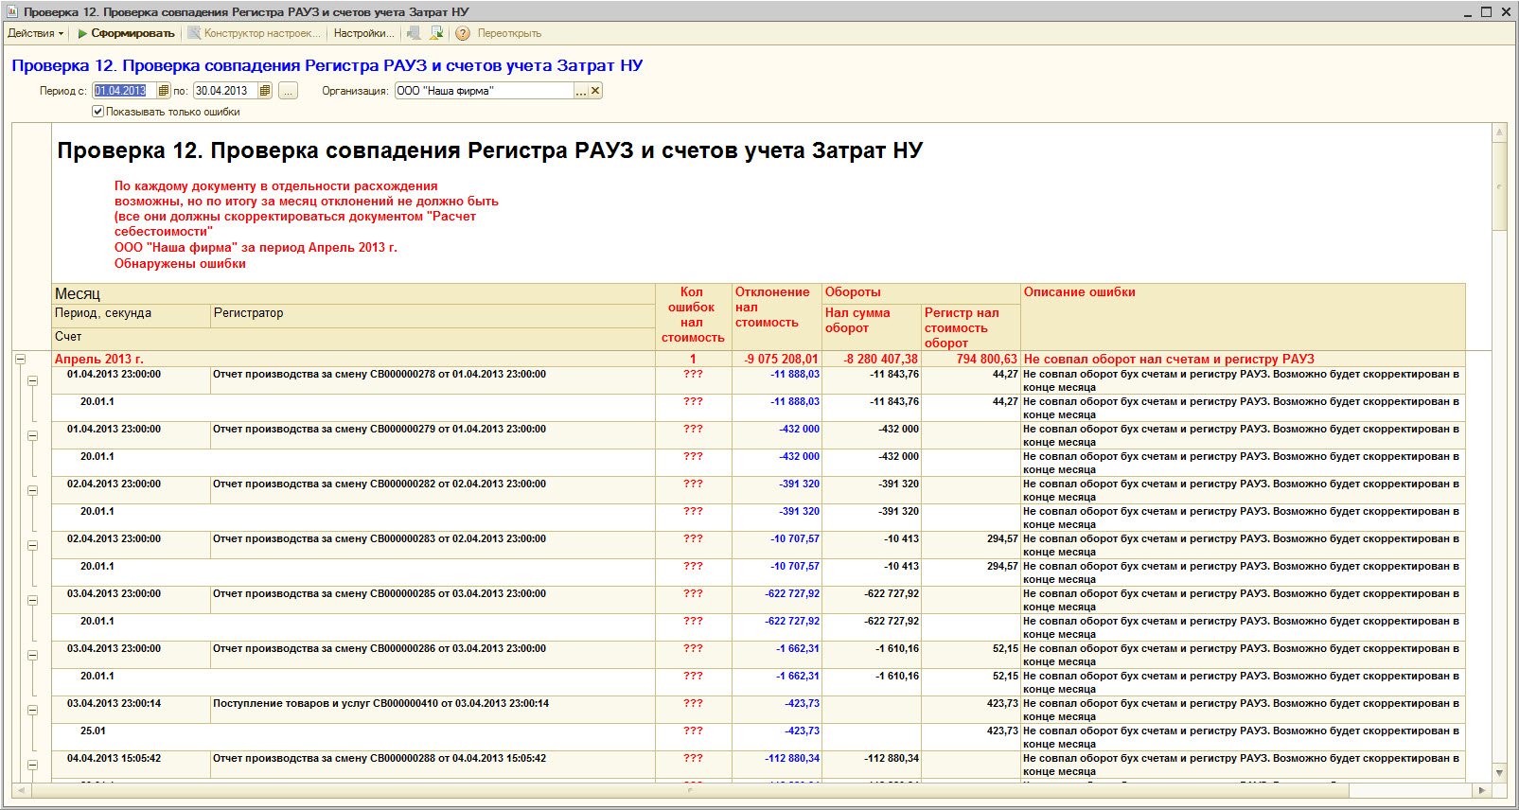Screen dimensions: 1519x810
Task: Collapse group for document СВ000000278
Action: click(x=33, y=380)
